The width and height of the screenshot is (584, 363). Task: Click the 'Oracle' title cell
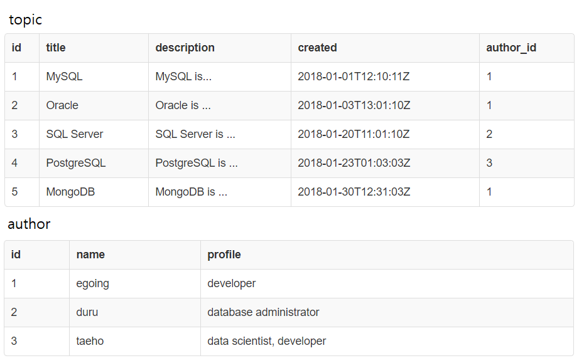pyautogui.click(x=94, y=105)
